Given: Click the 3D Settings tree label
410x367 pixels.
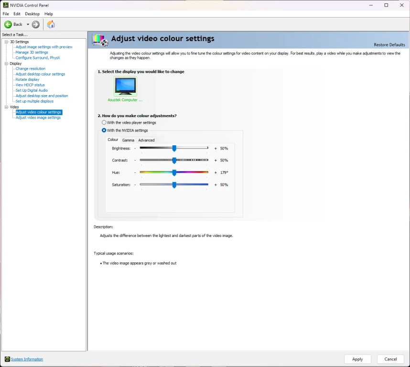Looking at the screenshot, I should pos(19,42).
